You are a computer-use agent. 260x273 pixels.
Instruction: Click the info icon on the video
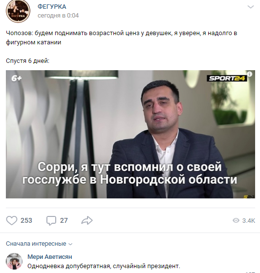pos(250,74)
